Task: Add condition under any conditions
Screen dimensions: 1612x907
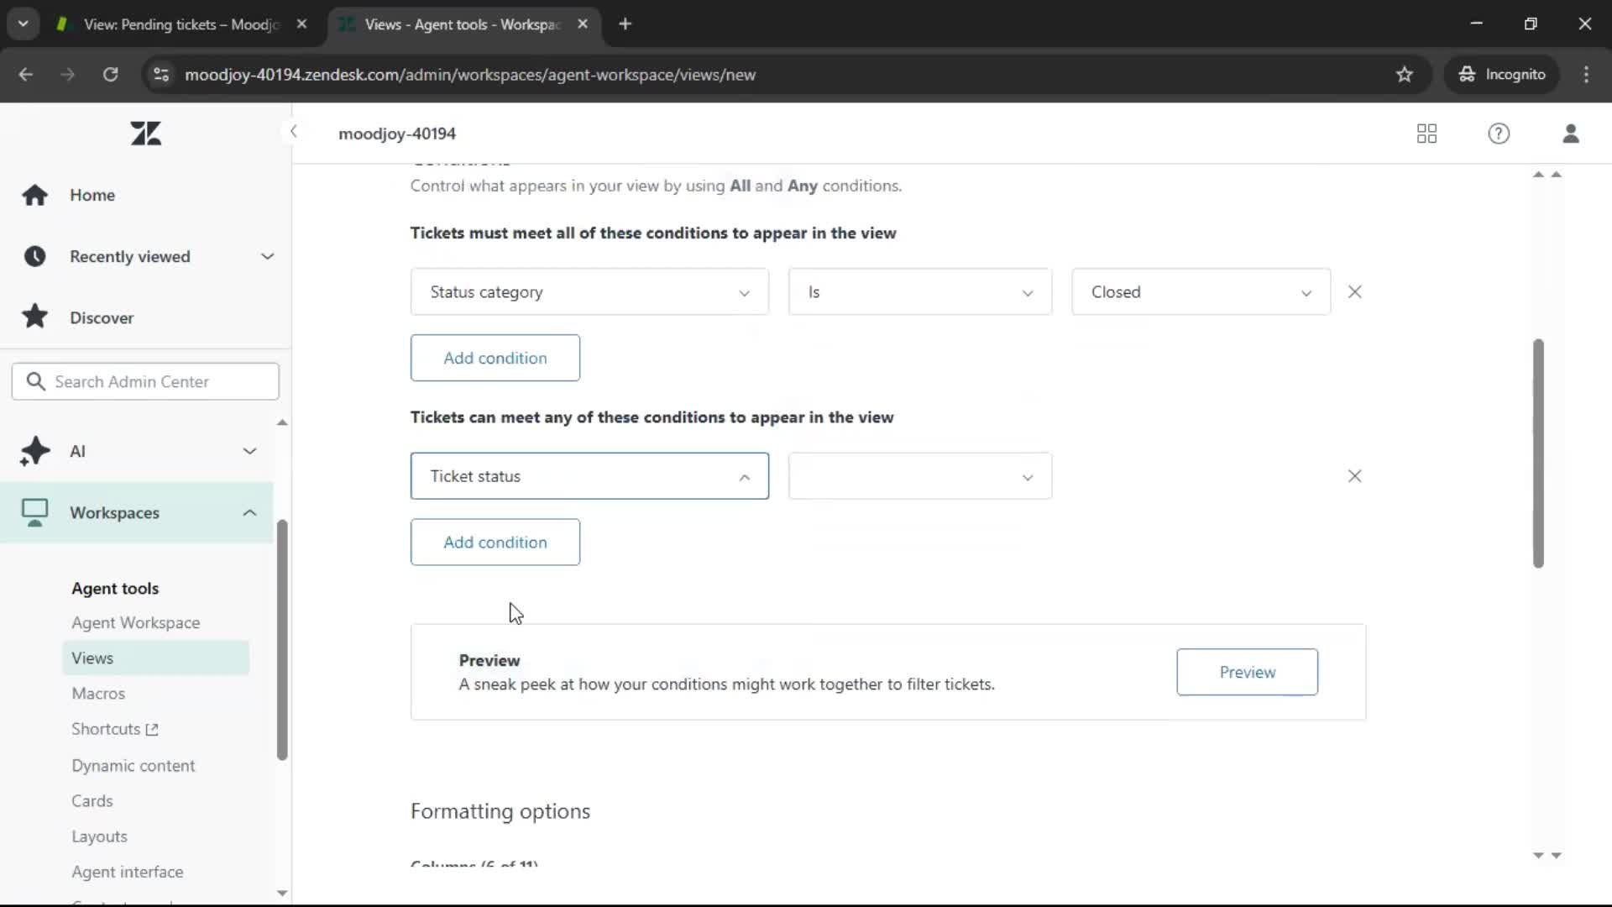Action: tap(495, 542)
